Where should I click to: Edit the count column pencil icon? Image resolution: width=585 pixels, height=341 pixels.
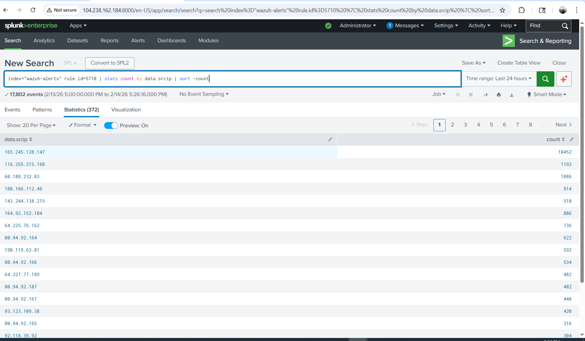click(x=572, y=139)
